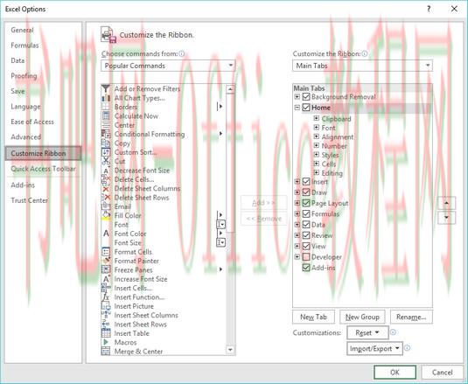Click the Merge & Center icon

pyautogui.click(x=106, y=351)
